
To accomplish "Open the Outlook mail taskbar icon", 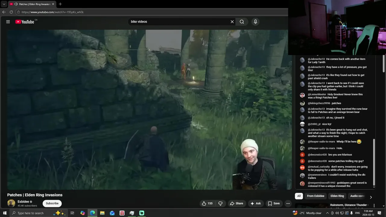I will 112,213.
